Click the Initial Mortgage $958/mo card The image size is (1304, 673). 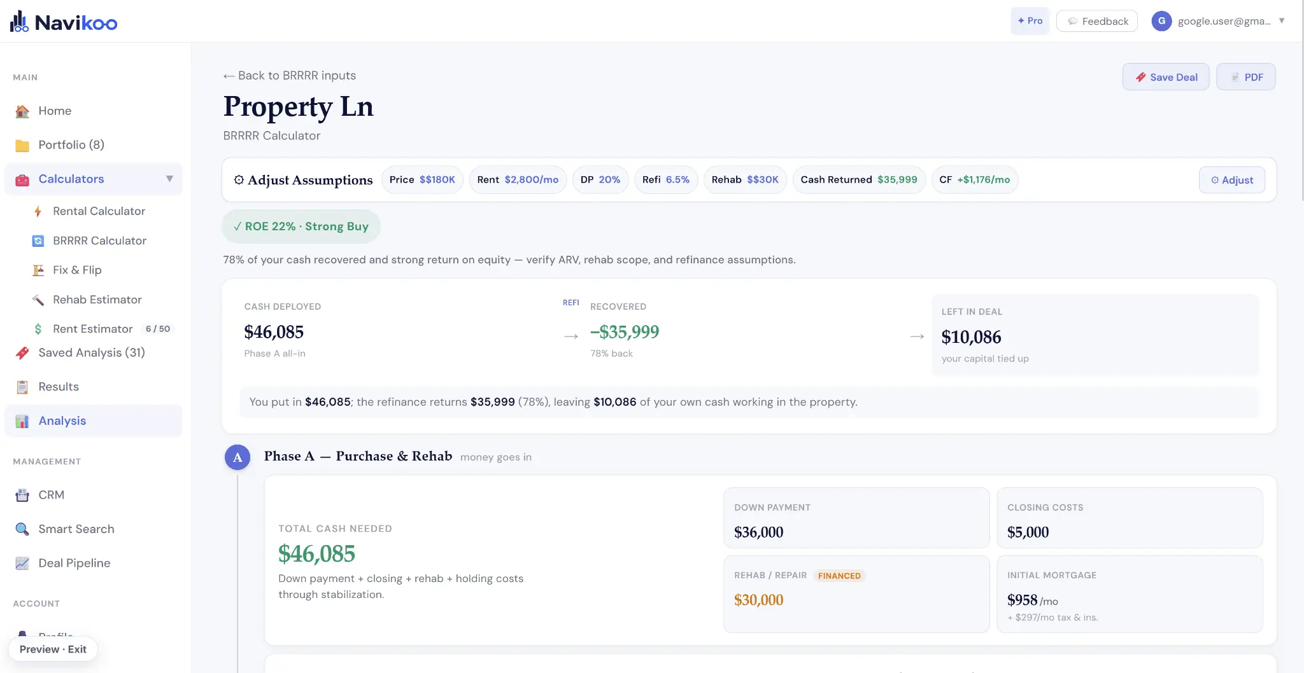tap(1130, 594)
